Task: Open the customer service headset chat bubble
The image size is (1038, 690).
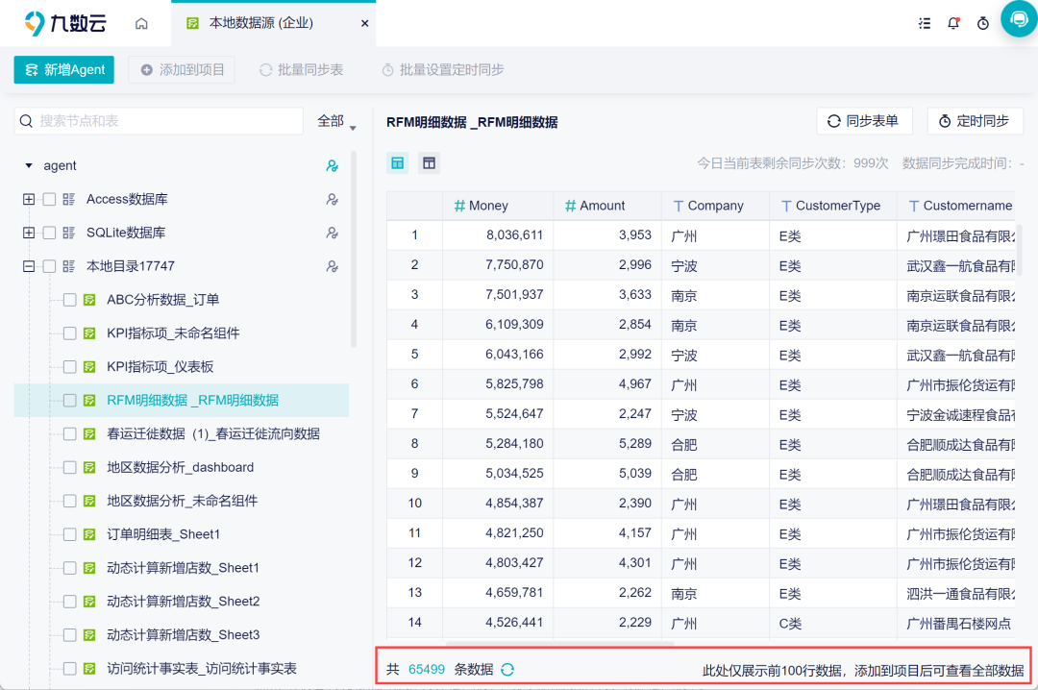Action: (x=1018, y=18)
